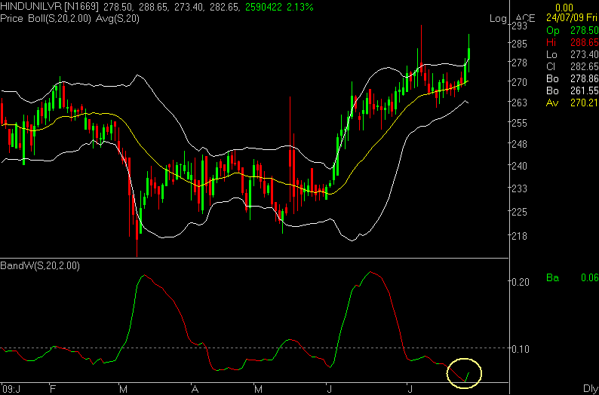Click the BandW(S,20,2.00) panel label
The height and width of the screenshot is (395, 599).
coord(40,266)
